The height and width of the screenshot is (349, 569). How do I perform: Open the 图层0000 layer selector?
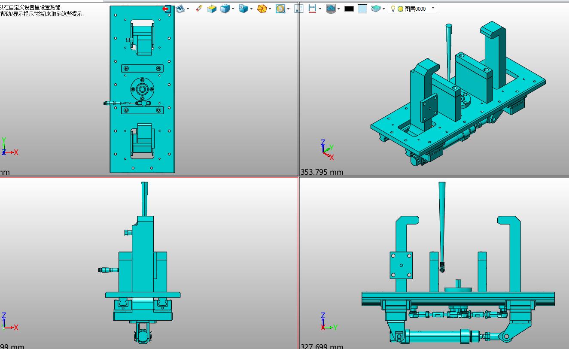(412, 9)
